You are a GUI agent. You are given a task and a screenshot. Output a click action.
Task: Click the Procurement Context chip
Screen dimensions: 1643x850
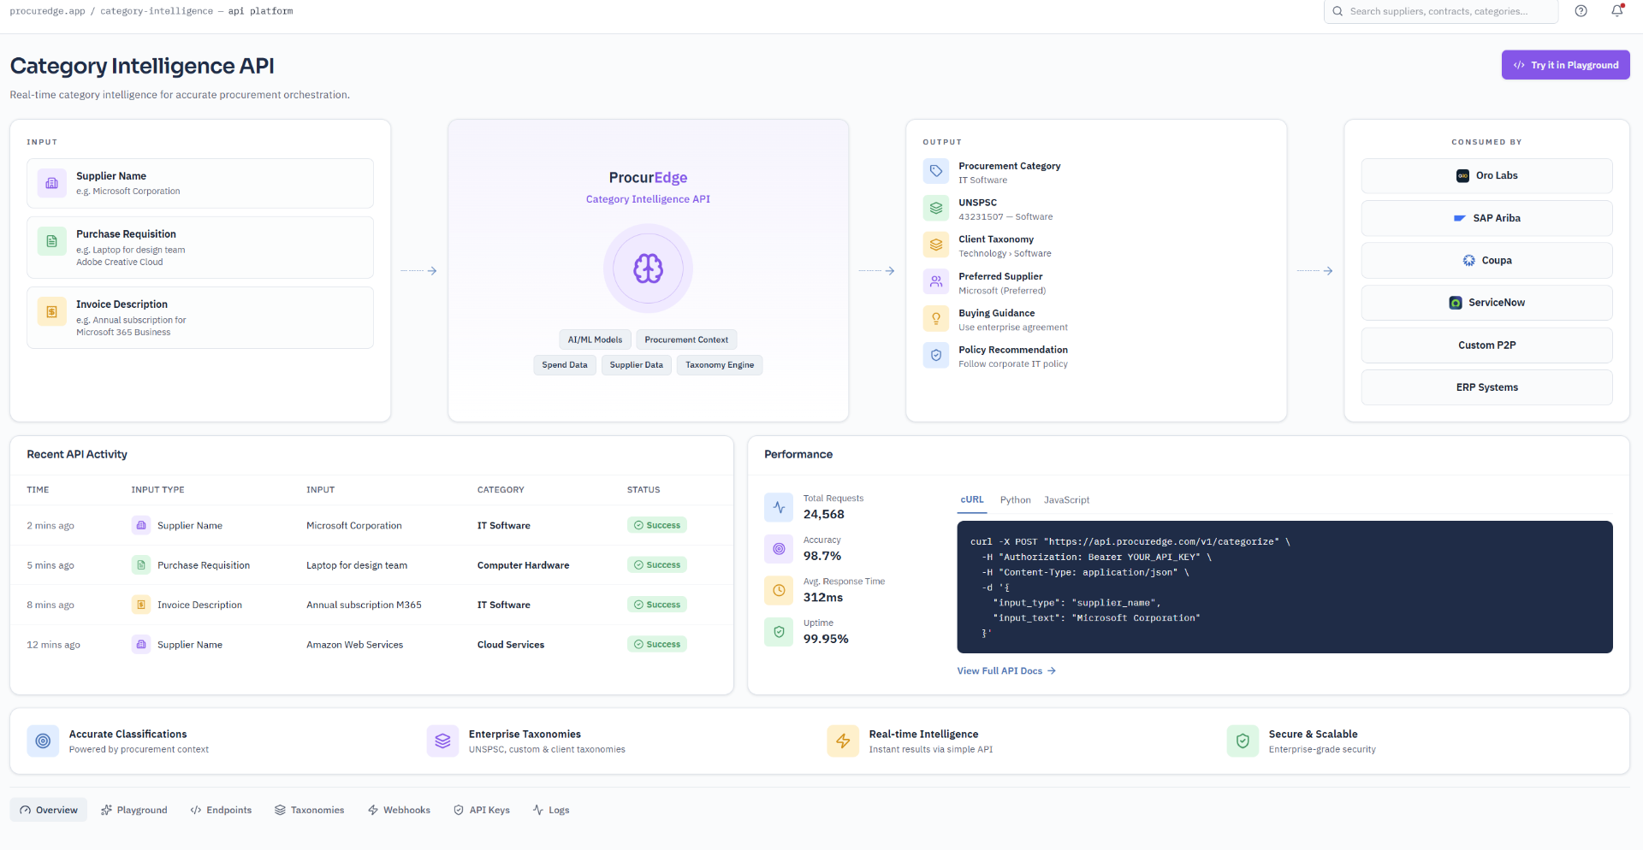click(x=686, y=339)
